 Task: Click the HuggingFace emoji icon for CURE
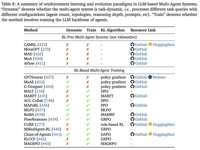coord(150,124)
